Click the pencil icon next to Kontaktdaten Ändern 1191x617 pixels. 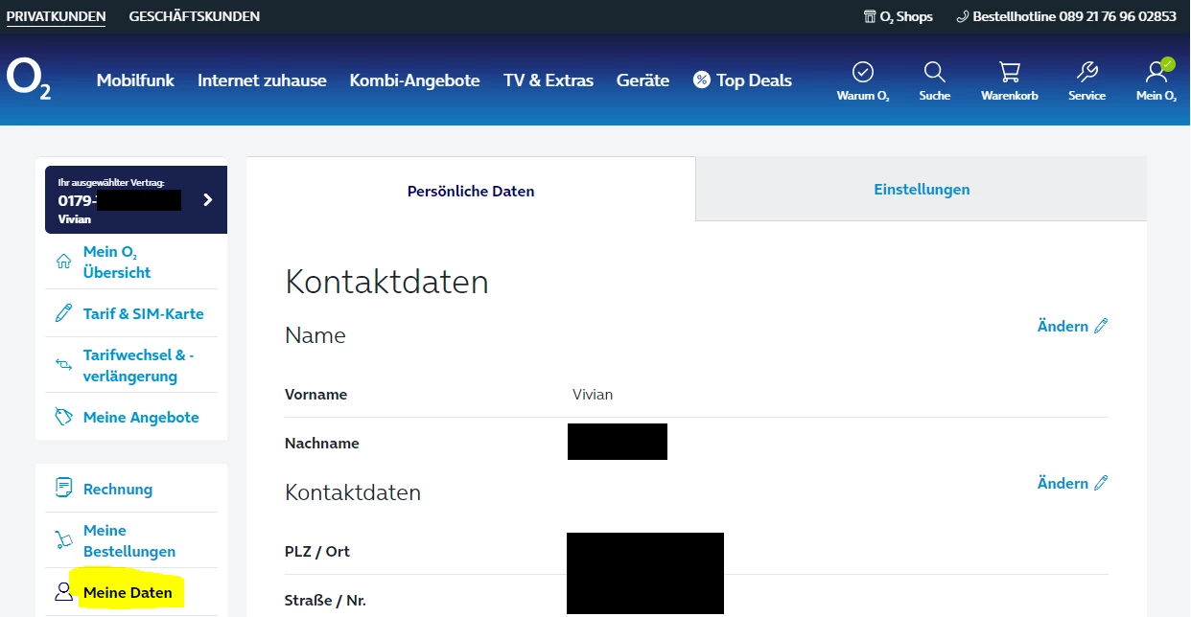coord(1101,483)
